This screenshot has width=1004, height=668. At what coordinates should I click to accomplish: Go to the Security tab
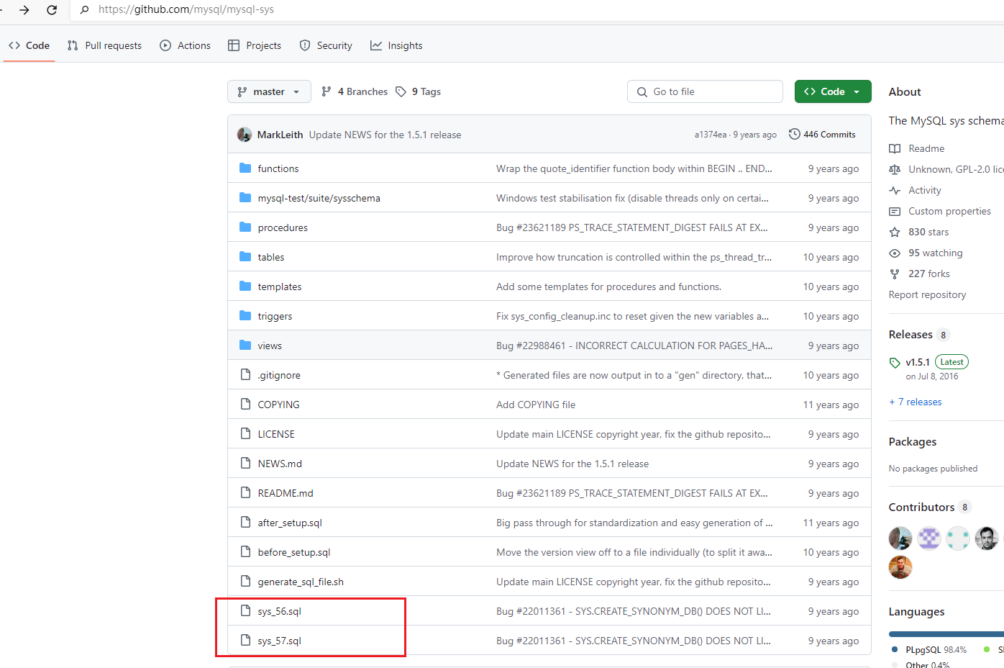coord(326,45)
